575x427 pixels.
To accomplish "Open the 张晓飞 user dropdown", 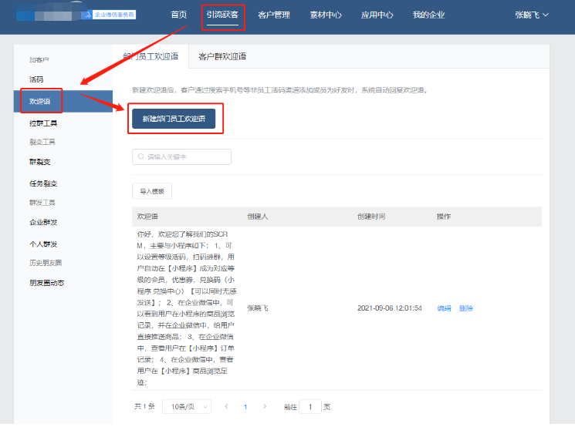I will tap(532, 15).
